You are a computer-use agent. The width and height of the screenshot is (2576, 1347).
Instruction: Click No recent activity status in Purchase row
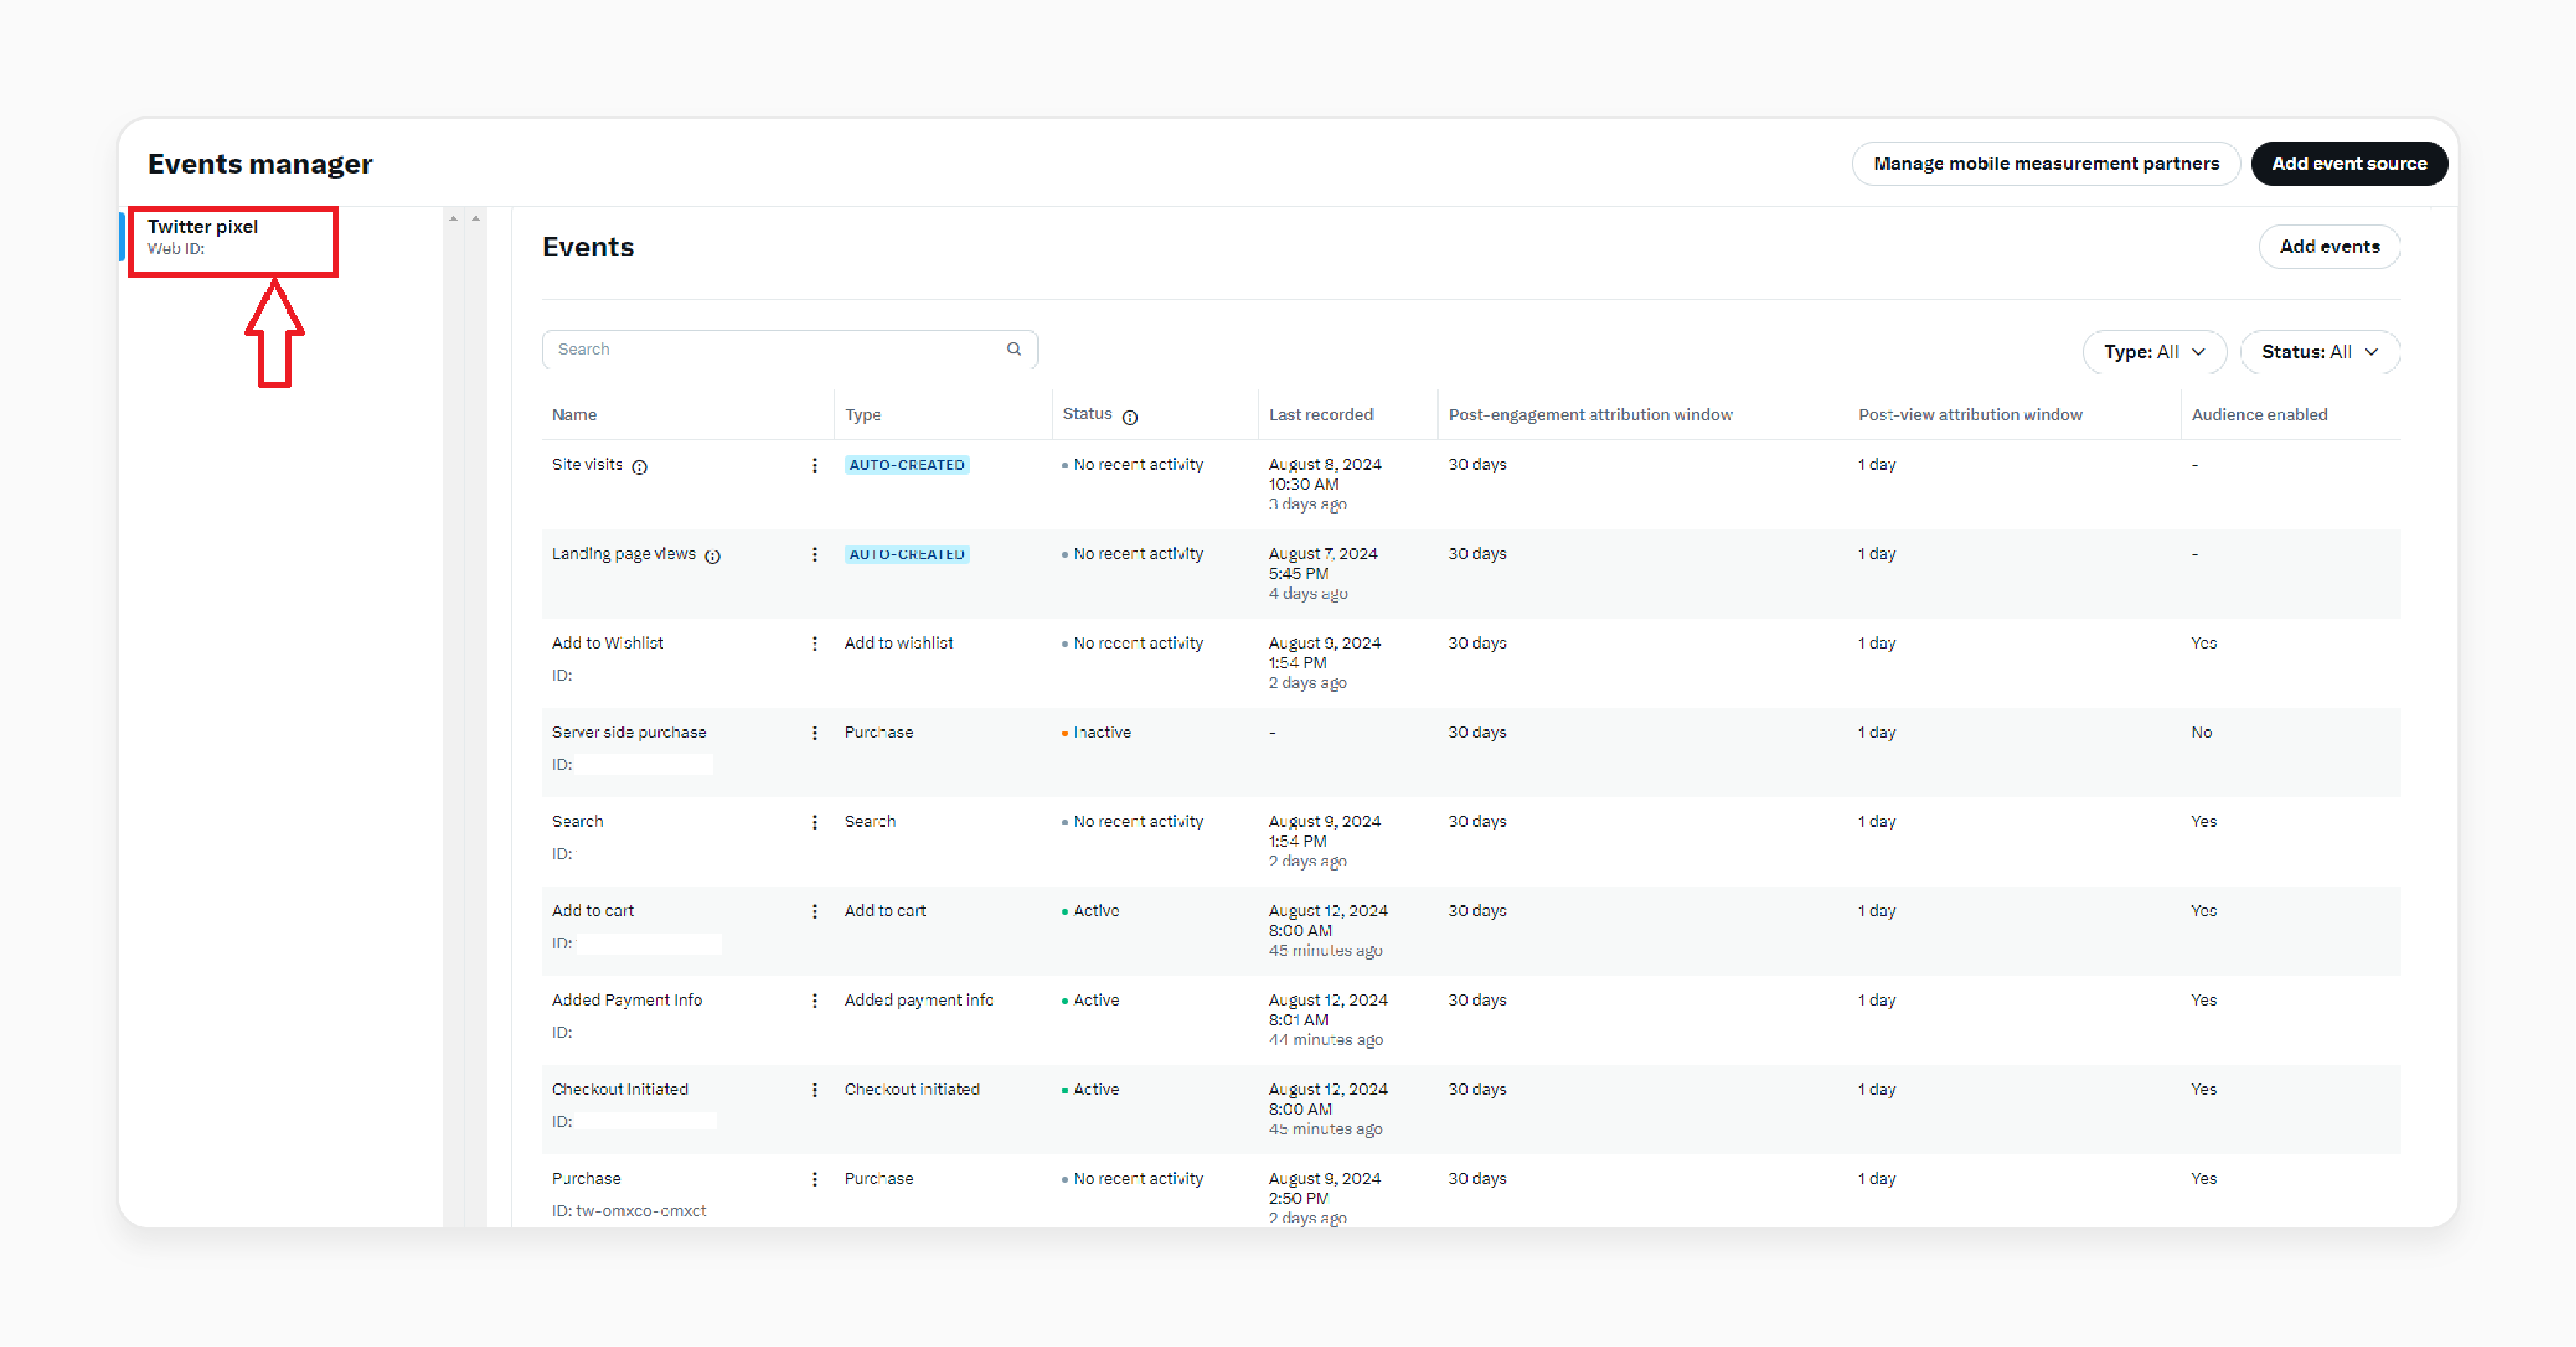[1133, 1178]
